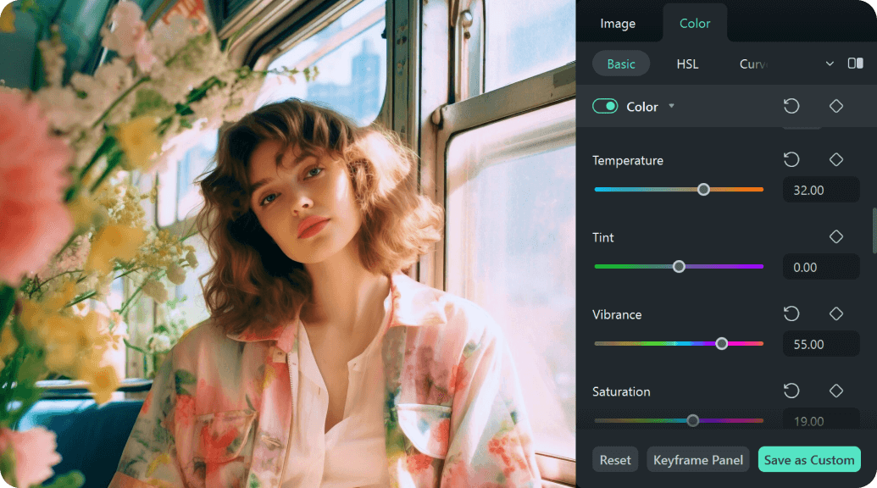Click the panel's vertical scrollbar

874,231
